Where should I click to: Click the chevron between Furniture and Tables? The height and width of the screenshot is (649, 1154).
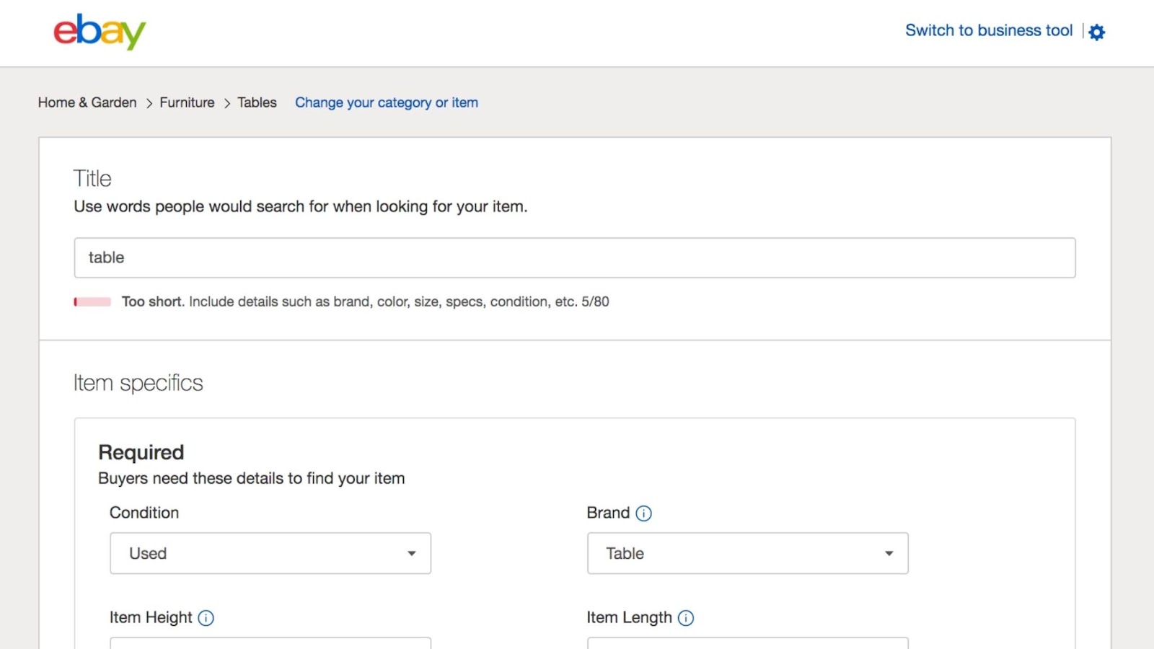[x=226, y=103]
